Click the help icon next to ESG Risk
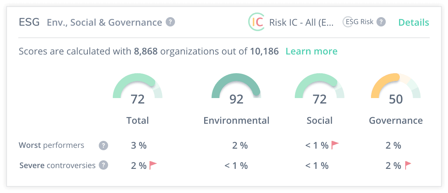 coord(381,22)
